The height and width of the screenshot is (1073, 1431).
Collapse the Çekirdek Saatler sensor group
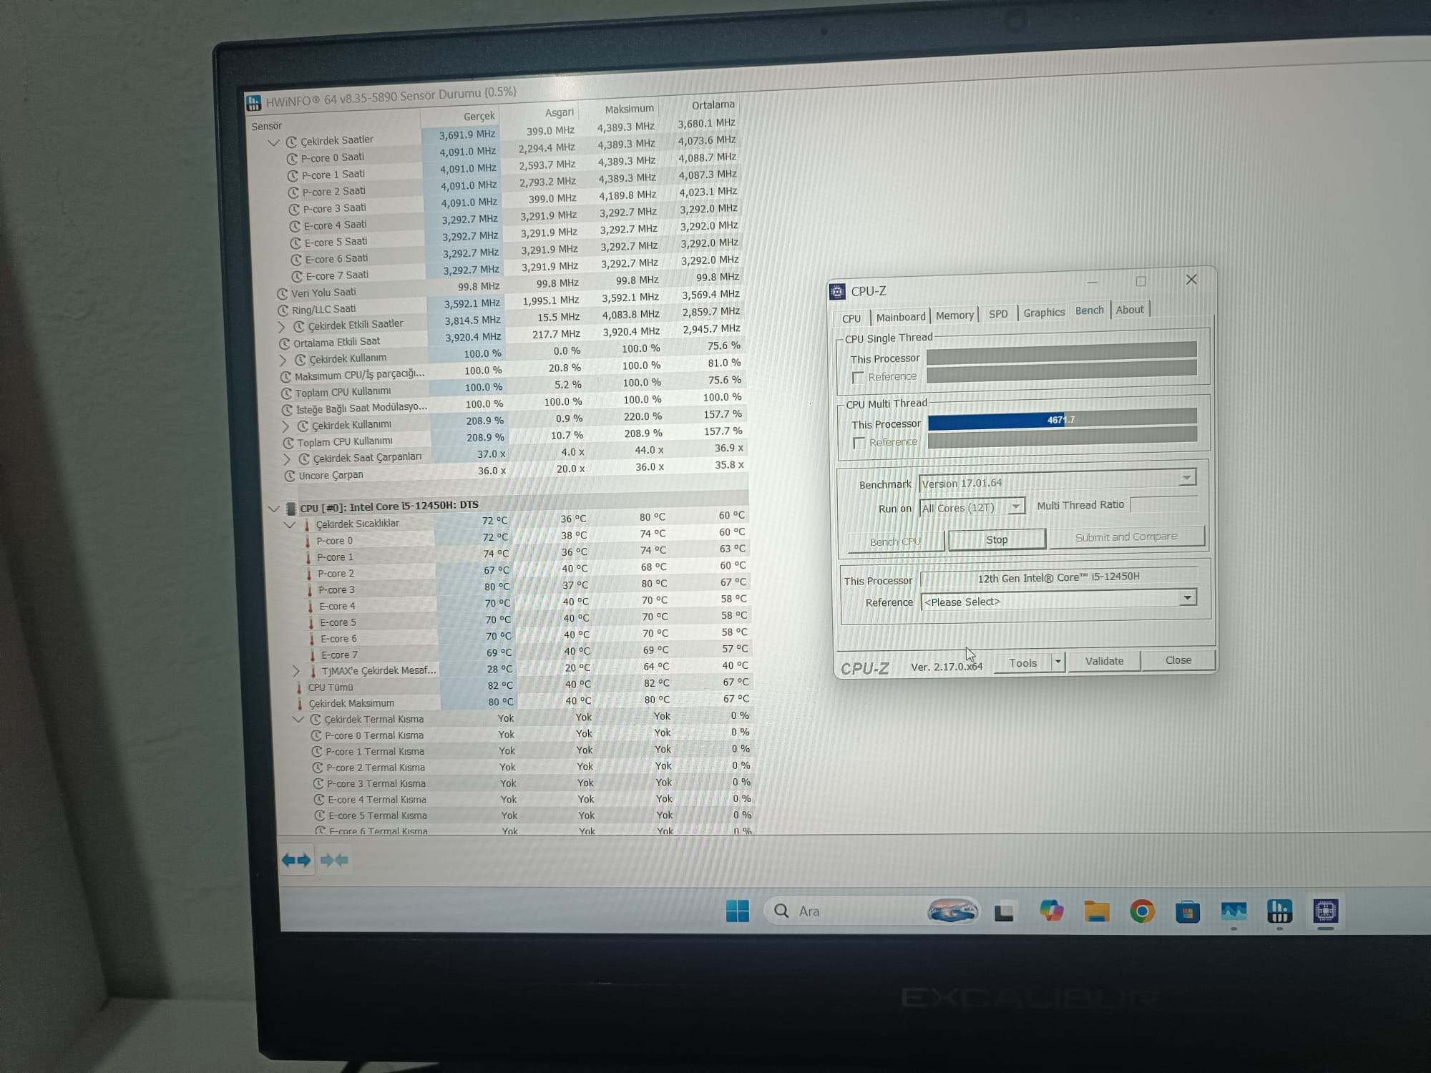[273, 142]
